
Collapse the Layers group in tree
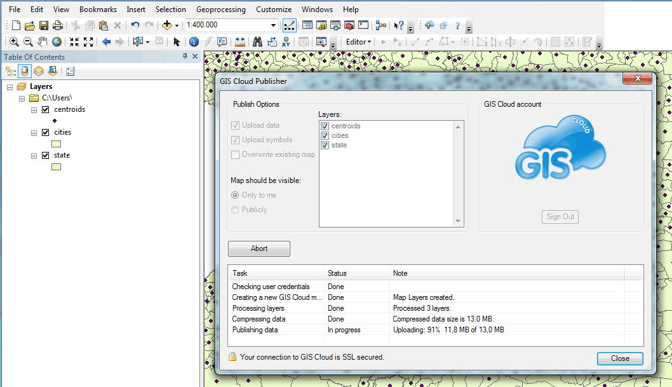[x=10, y=86]
